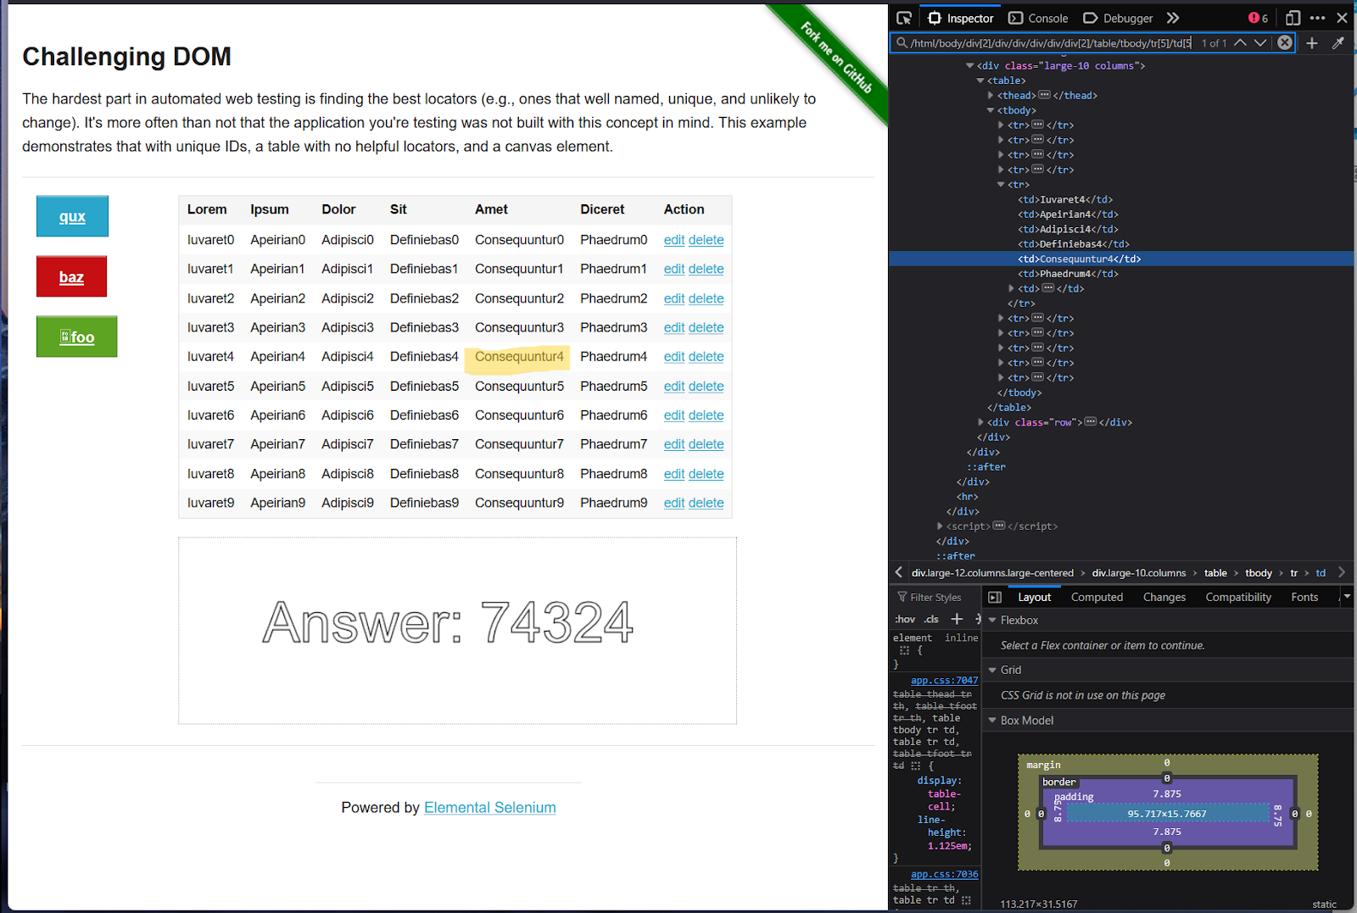
Task: Go to next search result arrow
Action: [1260, 42]
